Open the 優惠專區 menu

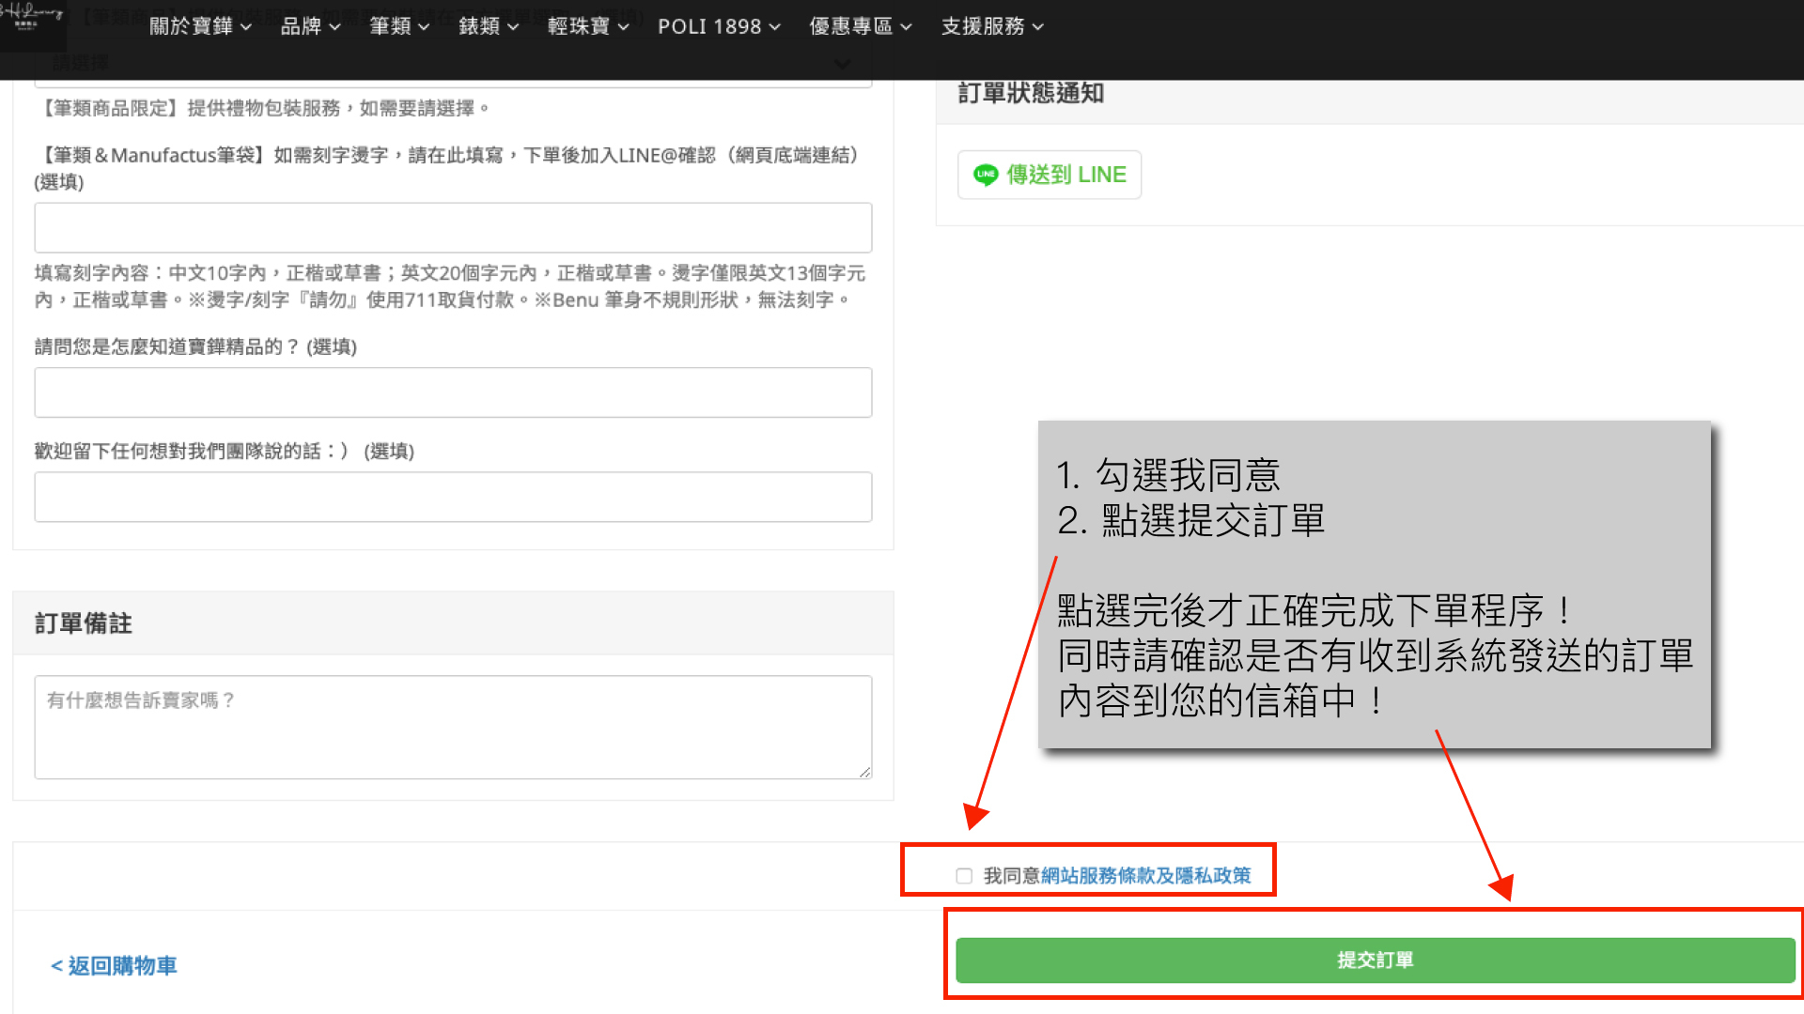(861, 26)
